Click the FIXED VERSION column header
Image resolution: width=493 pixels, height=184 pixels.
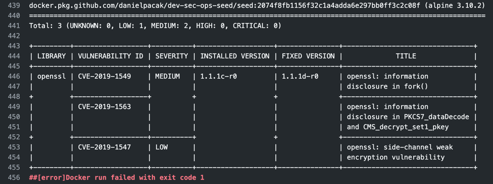coord(308,56)
